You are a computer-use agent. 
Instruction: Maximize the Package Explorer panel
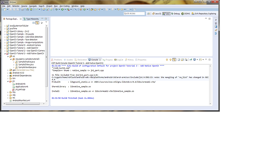click(x=46, y=19)
